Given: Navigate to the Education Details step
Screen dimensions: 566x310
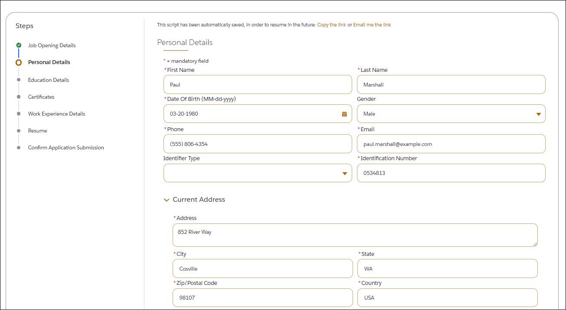Looking at the screenshot, I should [48, 80].
